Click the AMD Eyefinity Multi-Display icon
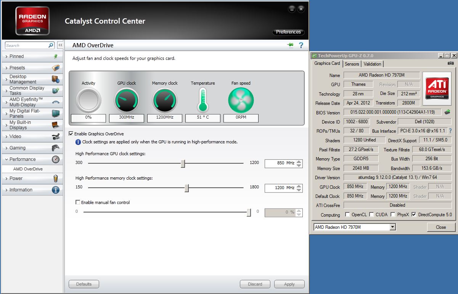This screenshot has width=458, height=294. coord(56,102)
